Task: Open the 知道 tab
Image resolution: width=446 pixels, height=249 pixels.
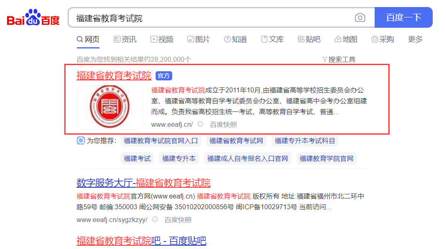Action: [x=236, y=39]
